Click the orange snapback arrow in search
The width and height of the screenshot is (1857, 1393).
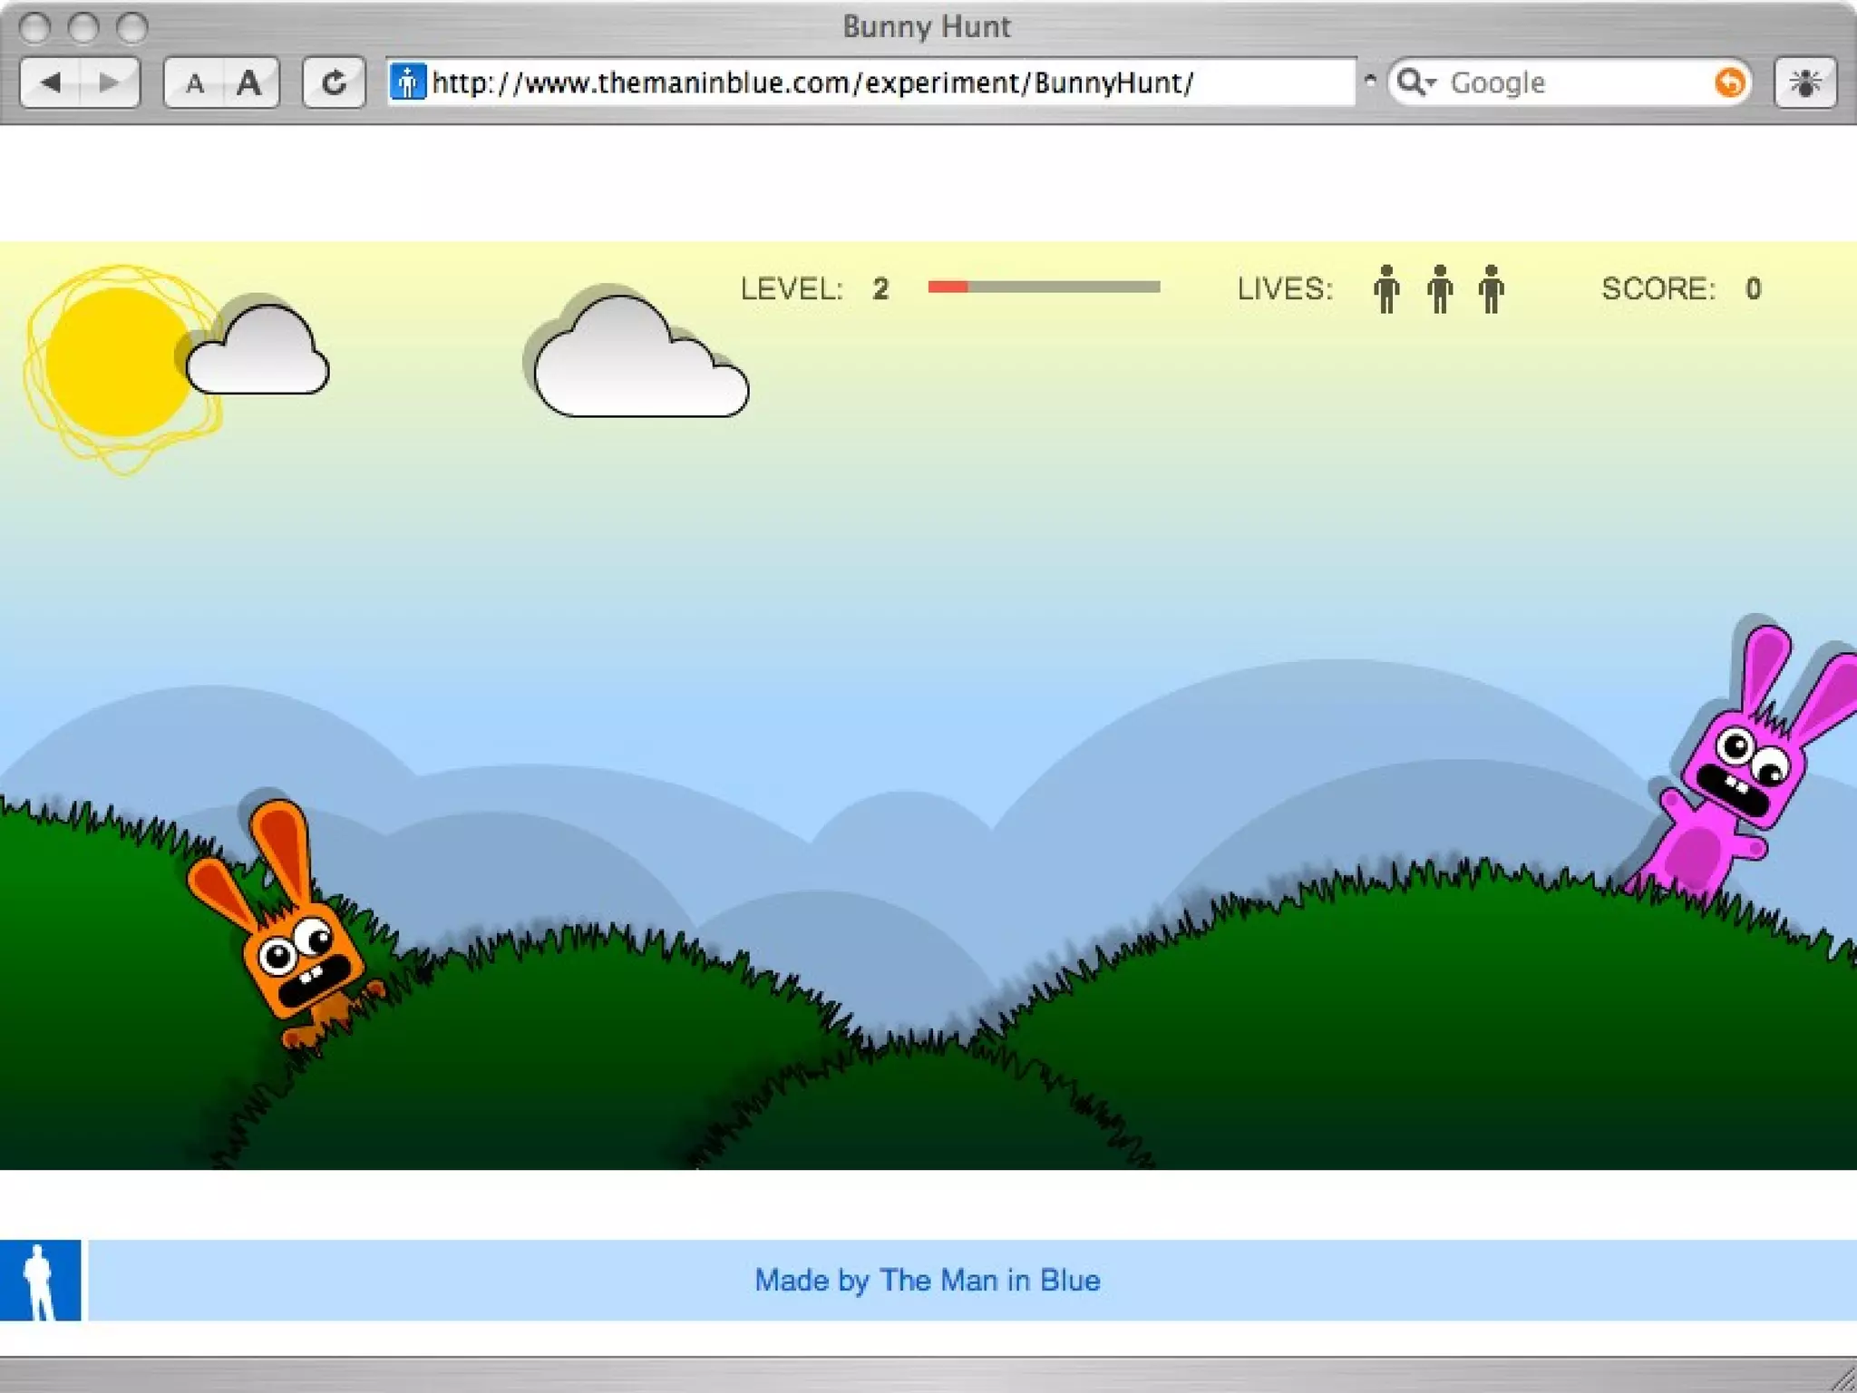click(x=1729, y=83)
